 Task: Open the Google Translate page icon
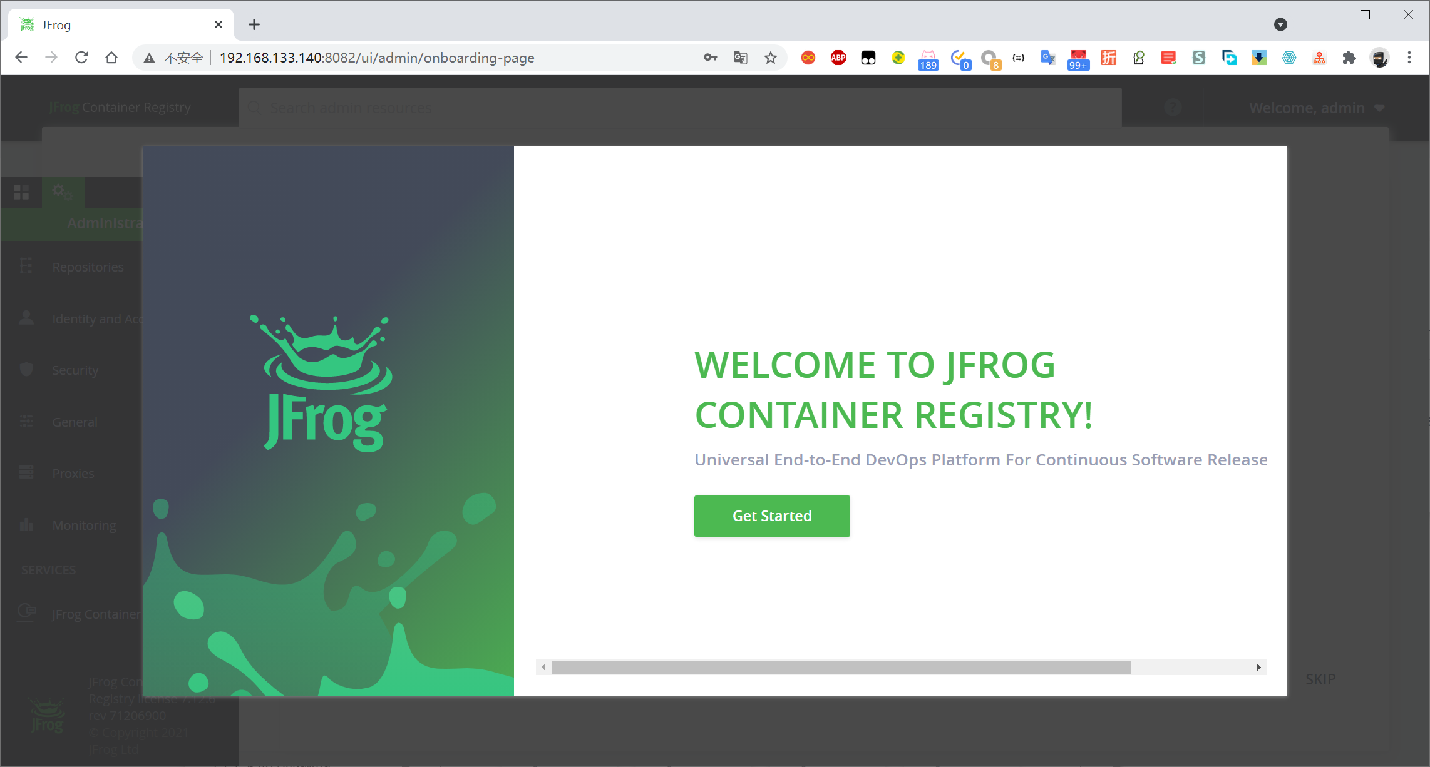coord(740,58)
